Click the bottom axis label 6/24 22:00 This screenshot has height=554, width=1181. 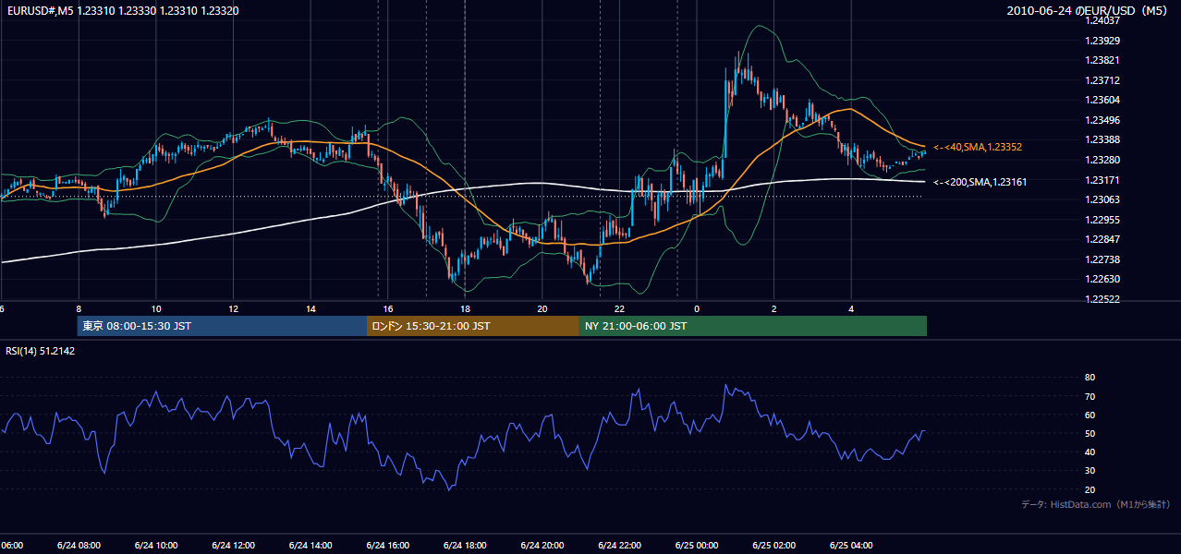pos(619,546)
